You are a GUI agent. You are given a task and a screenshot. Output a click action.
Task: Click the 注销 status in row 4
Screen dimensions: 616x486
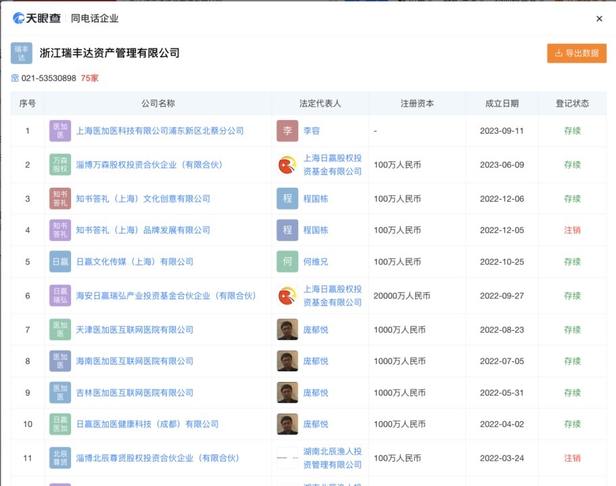click(573, 230)
